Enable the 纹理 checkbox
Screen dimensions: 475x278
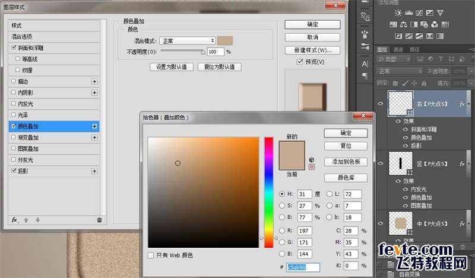point(18,70)
